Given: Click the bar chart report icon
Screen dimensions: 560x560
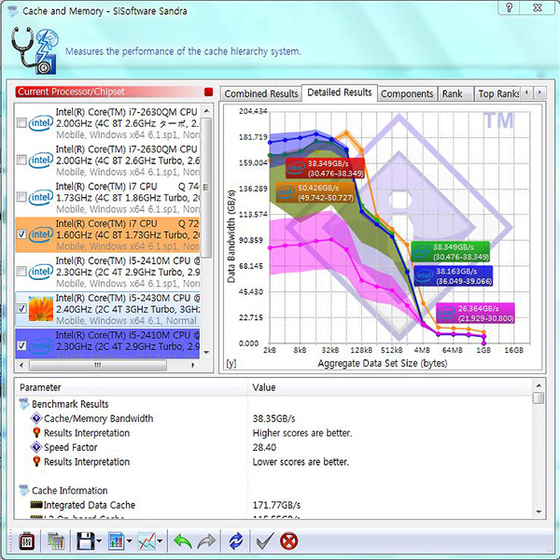Looking at the screenshot, I should point(116,541).
